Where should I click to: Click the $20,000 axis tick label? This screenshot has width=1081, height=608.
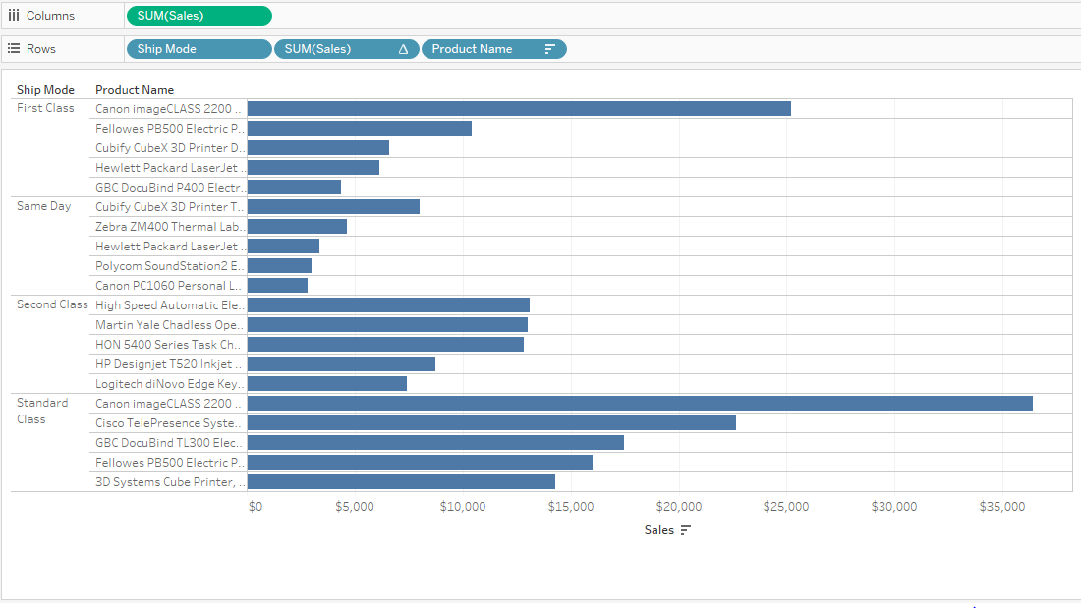click(678, 507)
